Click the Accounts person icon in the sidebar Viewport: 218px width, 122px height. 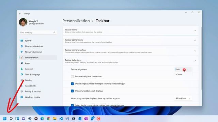[x=22, y=69]
